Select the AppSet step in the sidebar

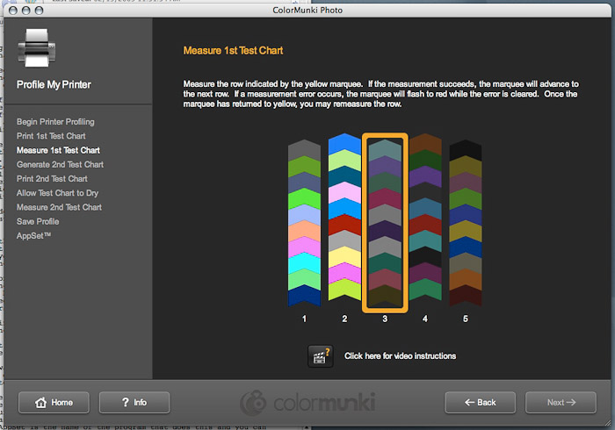point(33,235)
